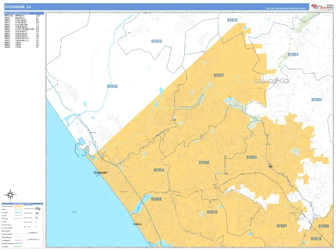Select the ZIP Code Business Reference Edition text
Image resolution: width=336 pixels, height=252 pixels.
pos(286,9)
